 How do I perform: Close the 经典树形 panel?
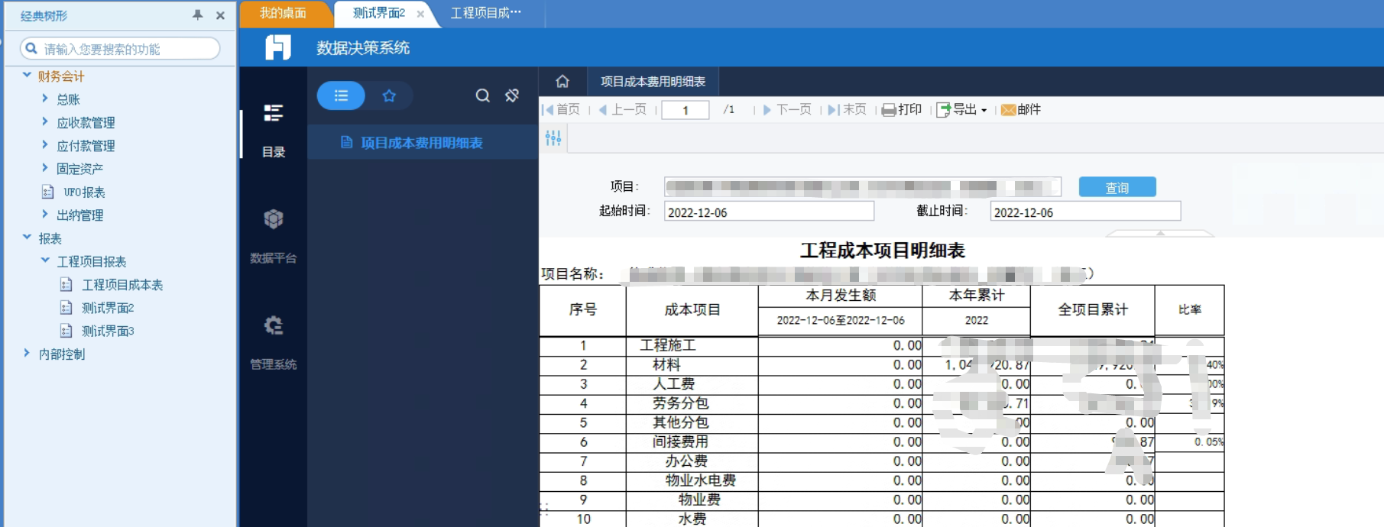[x=220, y=15]
